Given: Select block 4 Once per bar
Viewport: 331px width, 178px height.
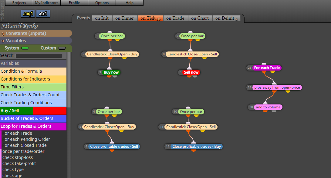Looking at the screenshot, I should click(109, 112).
